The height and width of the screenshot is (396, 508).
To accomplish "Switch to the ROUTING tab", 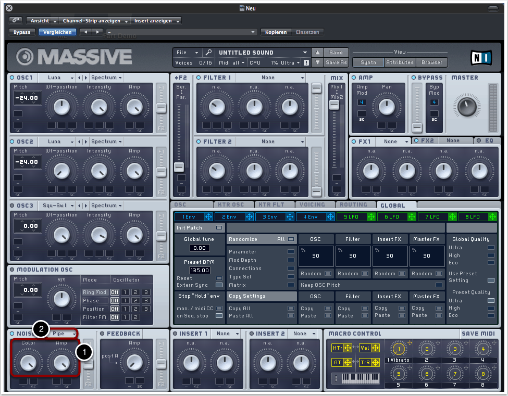I will (353, 205).
